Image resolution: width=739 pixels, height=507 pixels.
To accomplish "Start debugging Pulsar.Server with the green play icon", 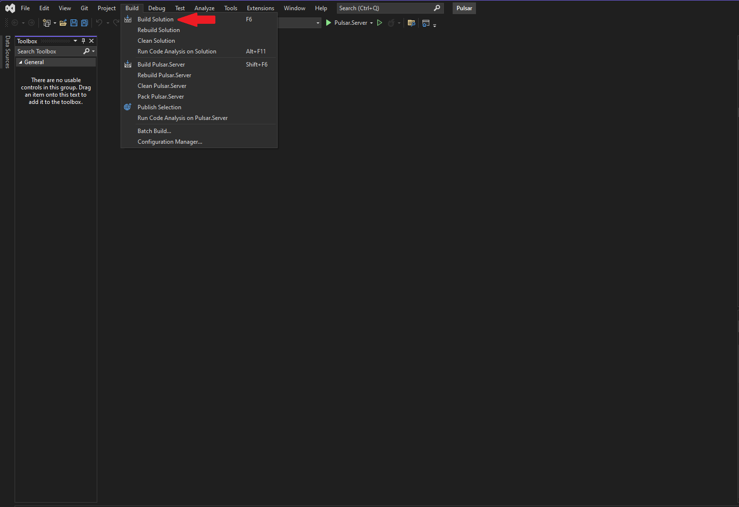I will coord(329,23).
